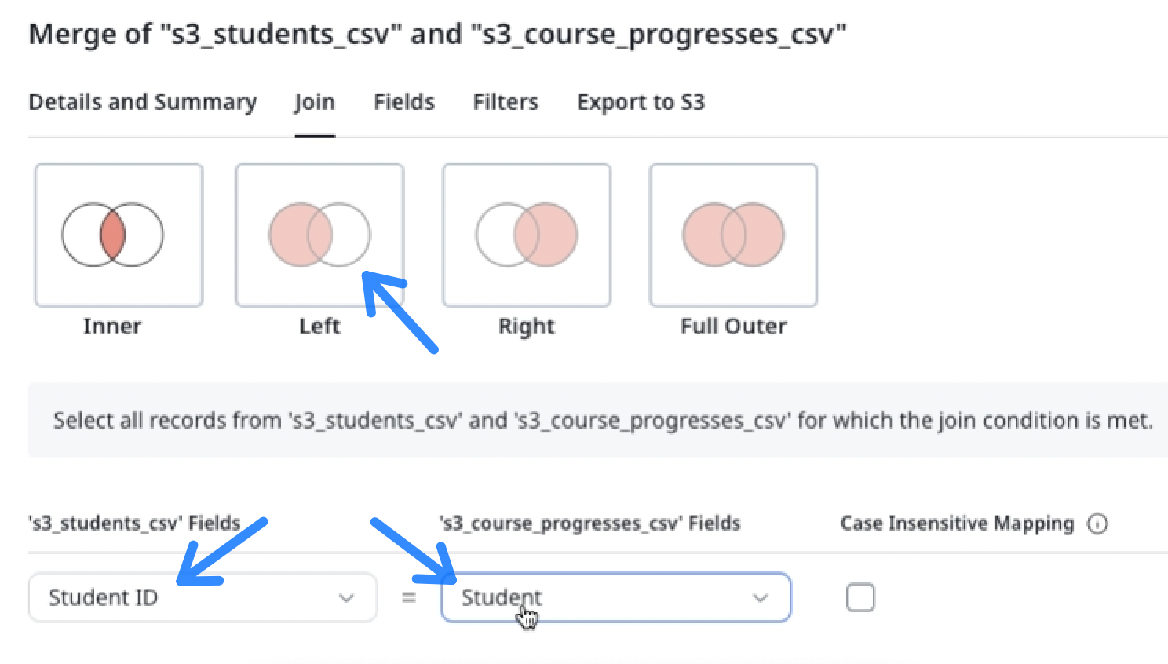
Task: Open the Export to S3 tab
Action: 641,102
